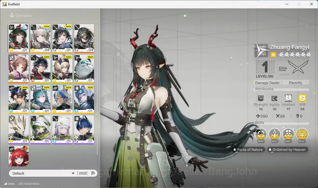
Task: Click the UID: 4692718616 text
Action: [x=29, y=184]
